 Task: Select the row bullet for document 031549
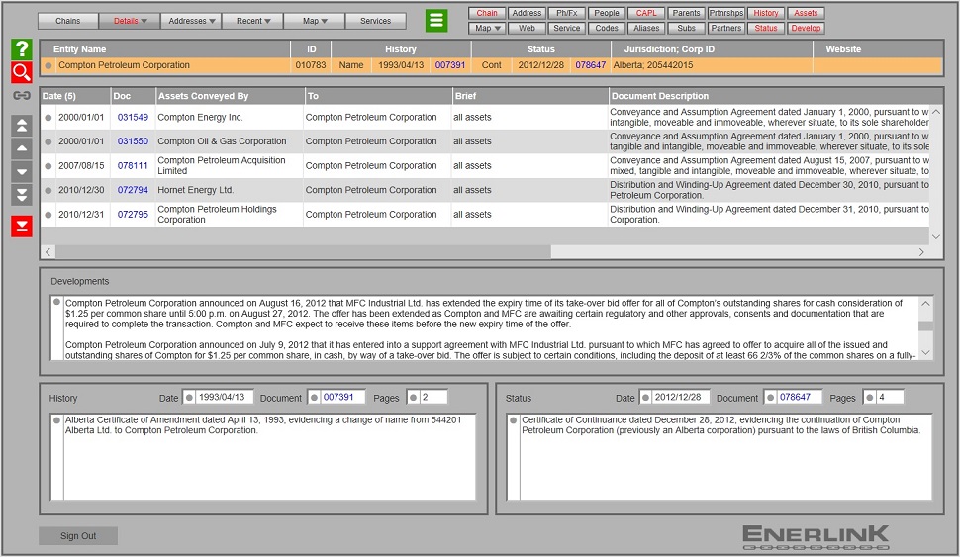48,118
